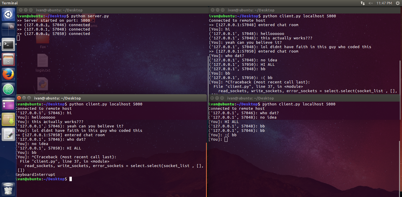The width and height of the screenshot is (402, 197).
Task: Close the top-right client terminal window
Action: click(x=212, y=10)
